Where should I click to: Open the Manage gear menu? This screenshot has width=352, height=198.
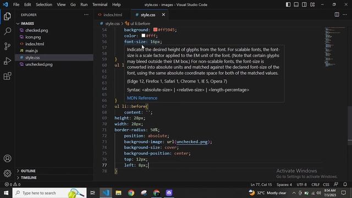[7, 173]
